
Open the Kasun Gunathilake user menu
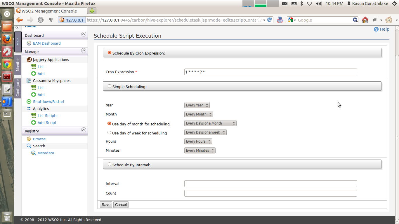click(367, 3)
